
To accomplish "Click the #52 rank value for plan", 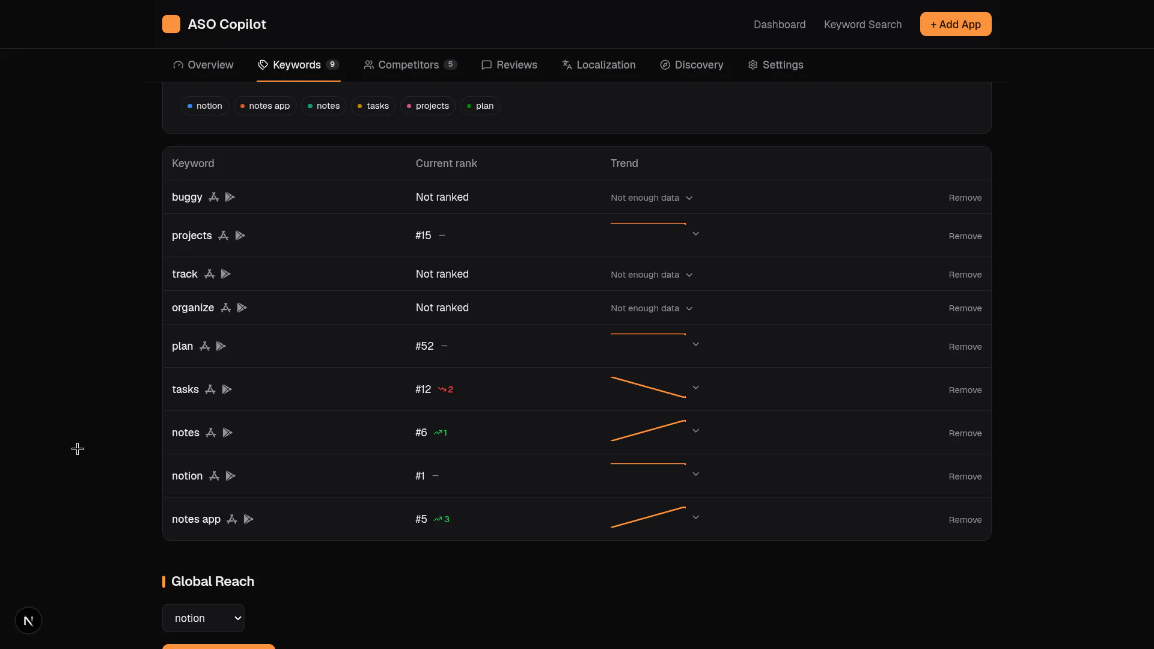I will (424, 346).
